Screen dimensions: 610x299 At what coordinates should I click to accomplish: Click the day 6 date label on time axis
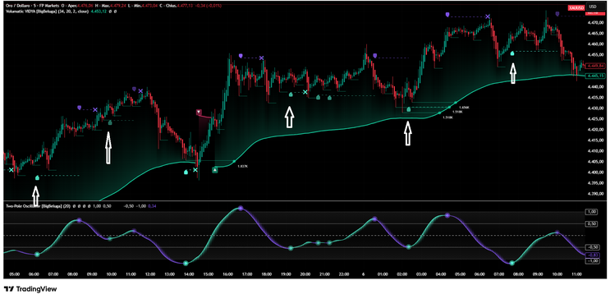coord(363,274)
